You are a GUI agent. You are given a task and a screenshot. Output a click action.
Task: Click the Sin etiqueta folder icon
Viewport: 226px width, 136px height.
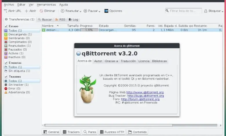tap(6, 71)
